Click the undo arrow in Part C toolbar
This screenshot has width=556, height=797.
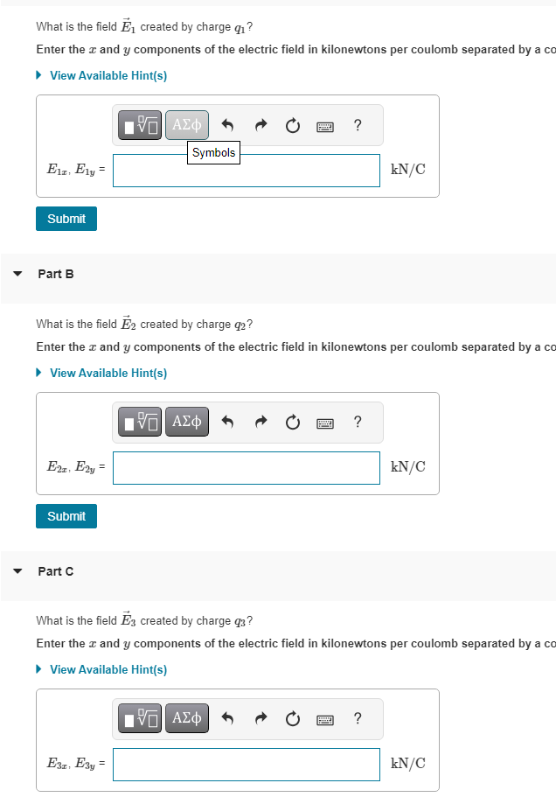229,718
